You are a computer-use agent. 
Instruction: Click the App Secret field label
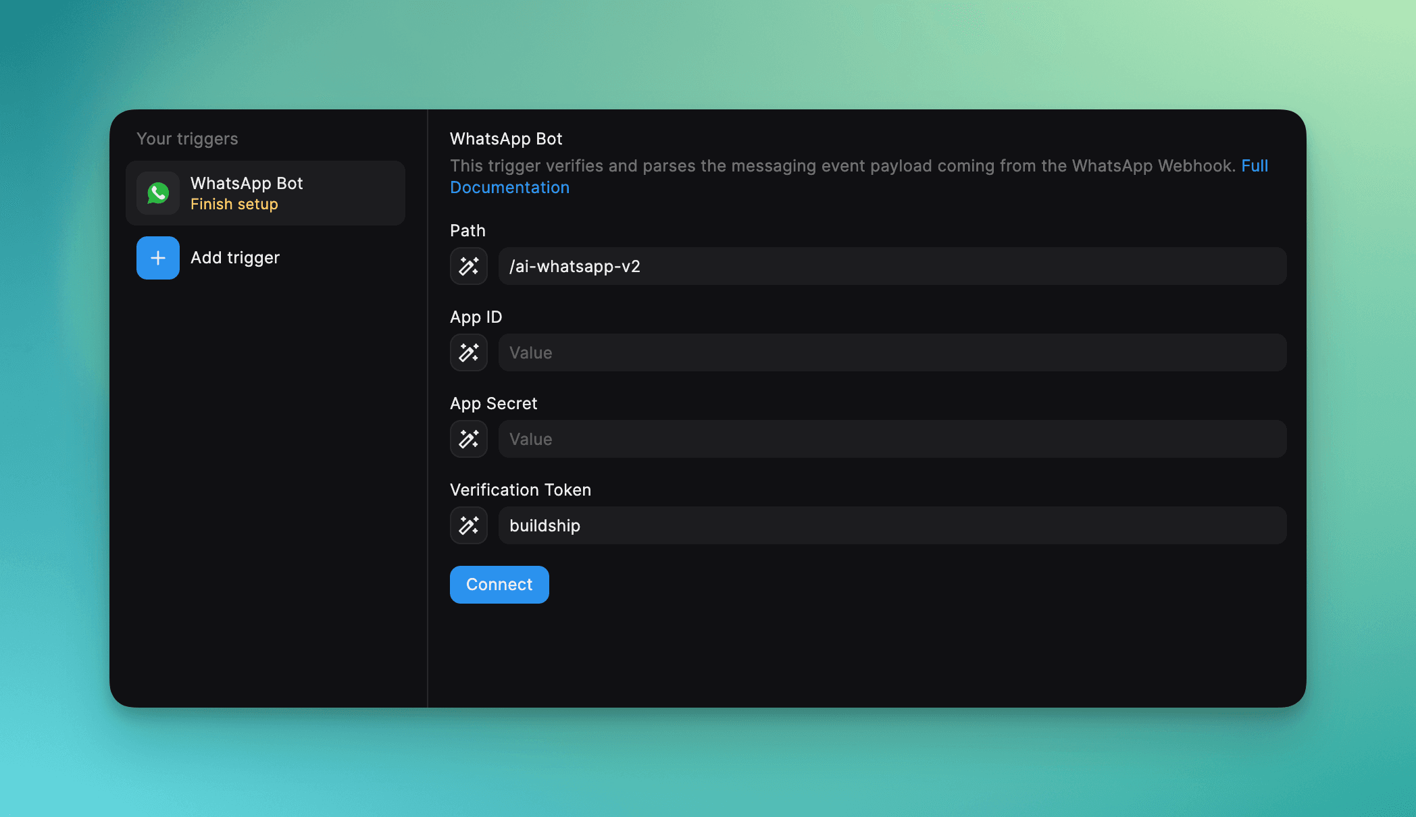coord(493,404)
